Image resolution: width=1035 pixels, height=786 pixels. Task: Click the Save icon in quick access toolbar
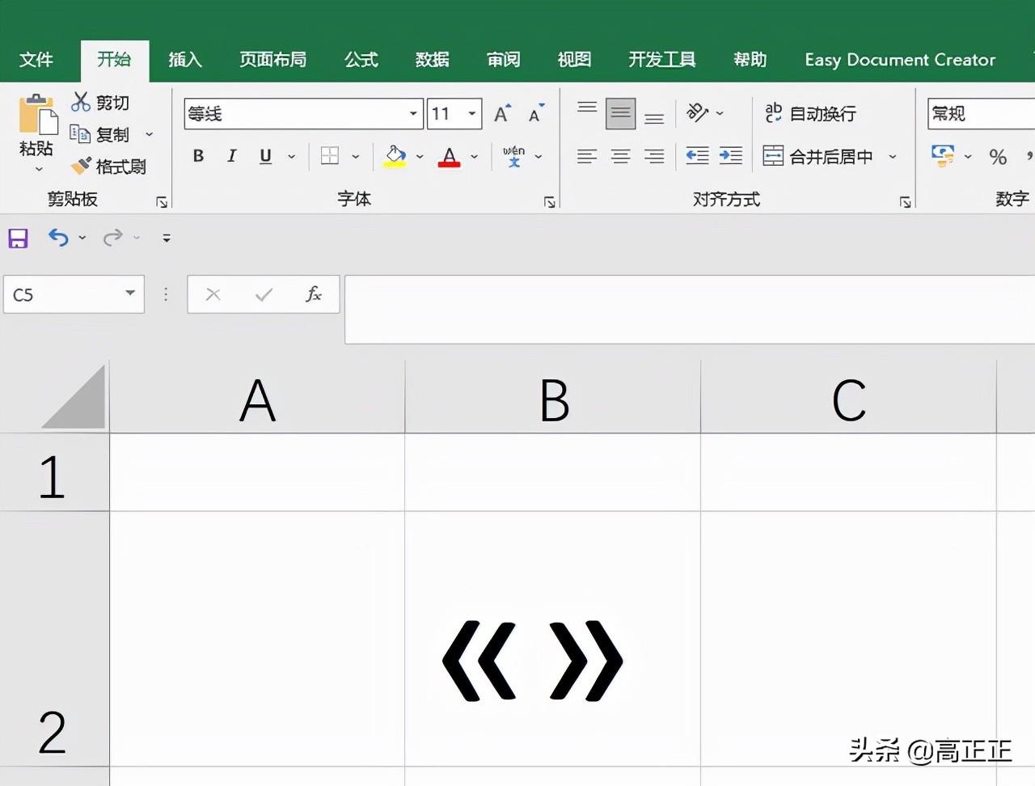click(18, 238)
